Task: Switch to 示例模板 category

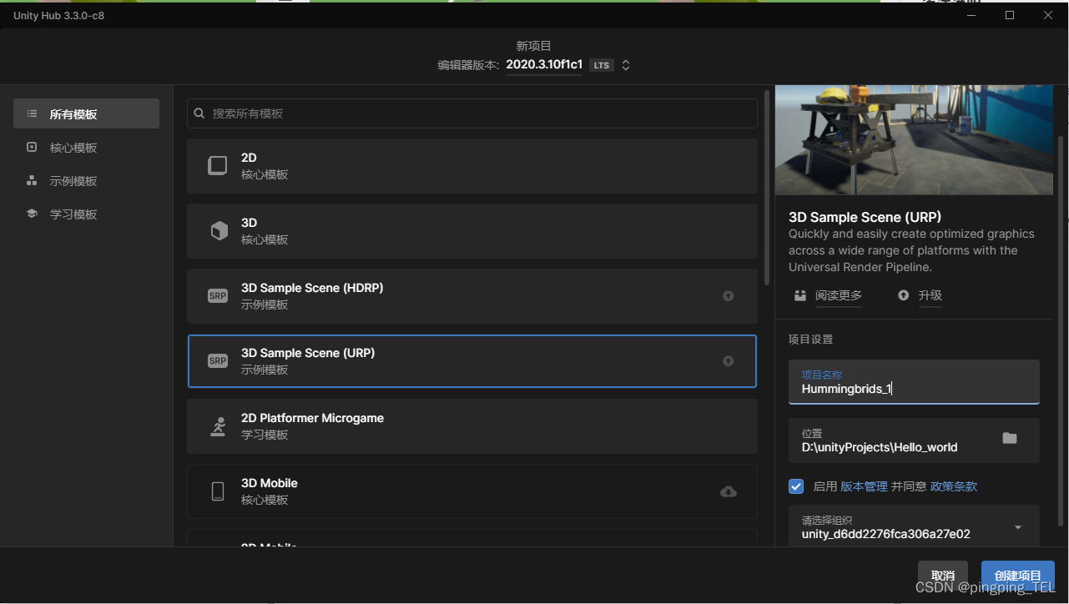Action: click(x=86, y=181)
